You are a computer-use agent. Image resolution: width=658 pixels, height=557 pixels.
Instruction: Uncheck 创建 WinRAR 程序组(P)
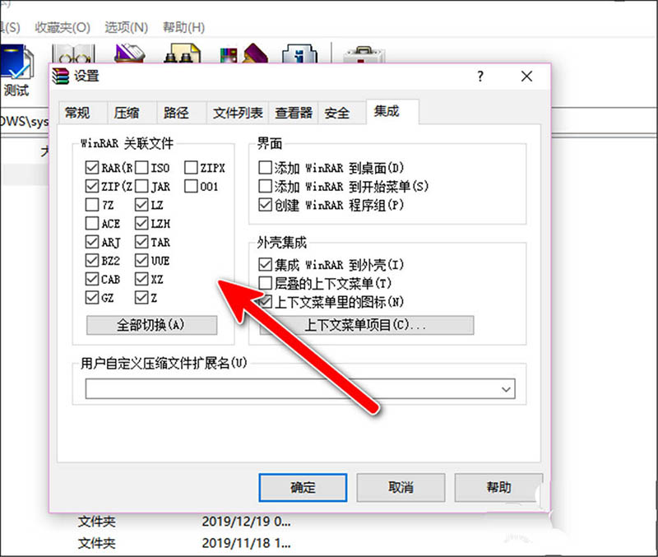(265, 205)
